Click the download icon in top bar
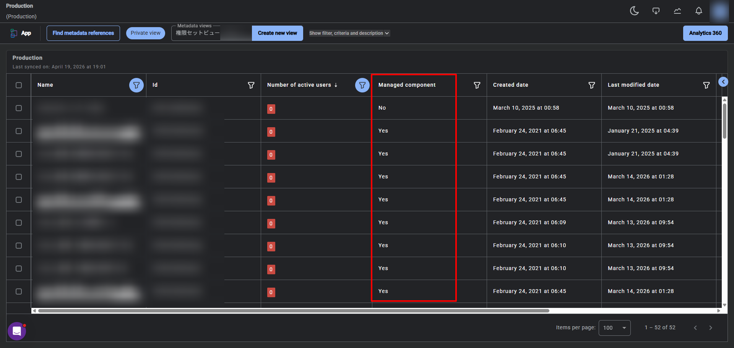This screenshot has height=348, width=734. 656,11
